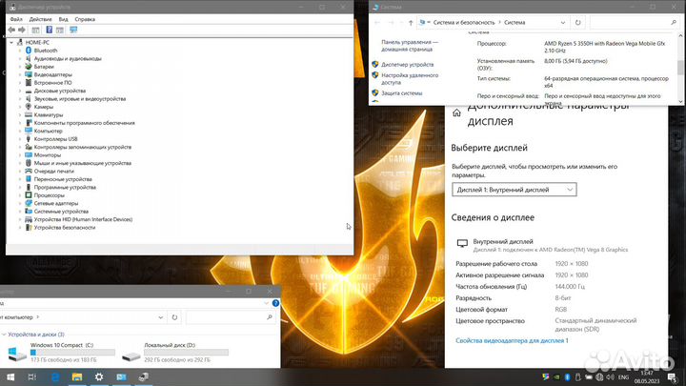Click the volume speaker tray icon

(x=610, y=376)
